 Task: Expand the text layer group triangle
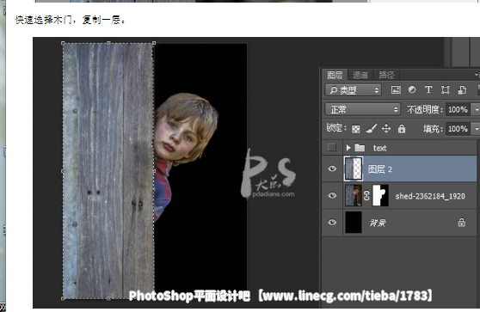pos(348,148)
